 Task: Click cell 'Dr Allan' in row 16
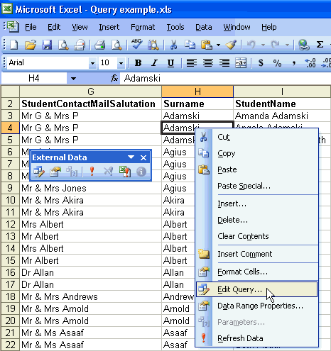point(91,272)
